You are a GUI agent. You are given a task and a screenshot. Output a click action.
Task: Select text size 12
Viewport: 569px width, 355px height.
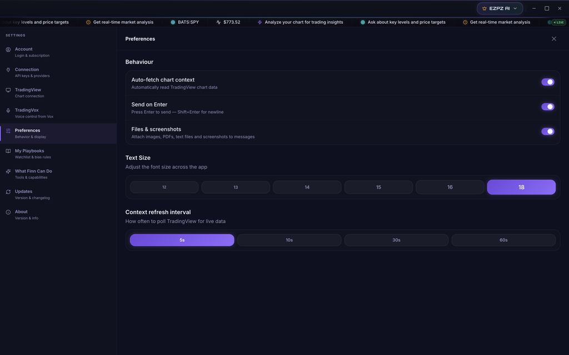(x=164, y=187)
